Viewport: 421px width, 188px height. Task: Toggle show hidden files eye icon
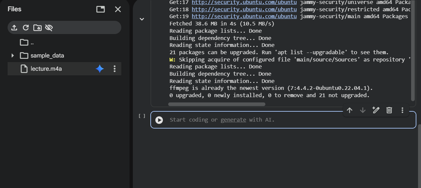pyautogui.click(x=49, y=28)
